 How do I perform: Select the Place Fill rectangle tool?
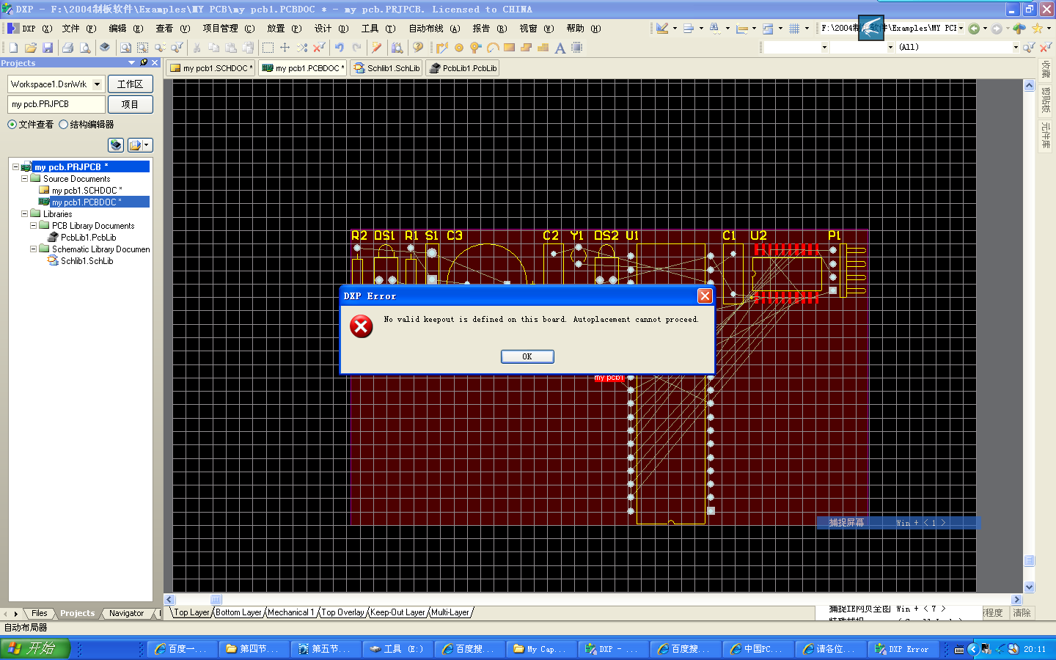coord(510,48)
